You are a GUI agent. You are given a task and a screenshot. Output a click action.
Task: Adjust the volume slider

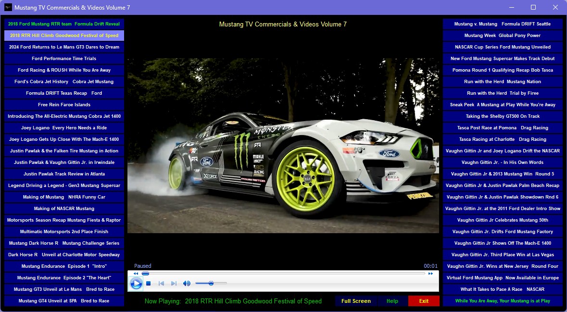point(211,283)
